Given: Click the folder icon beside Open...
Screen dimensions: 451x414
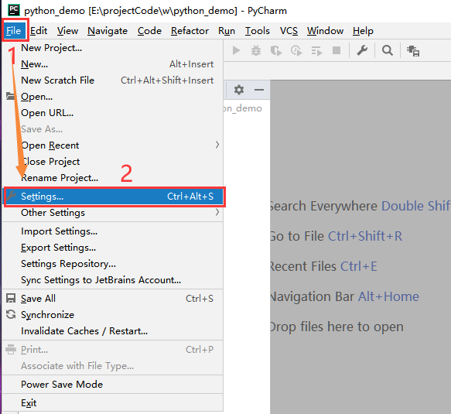Looking at the screenshot, I should click(11, 96).
